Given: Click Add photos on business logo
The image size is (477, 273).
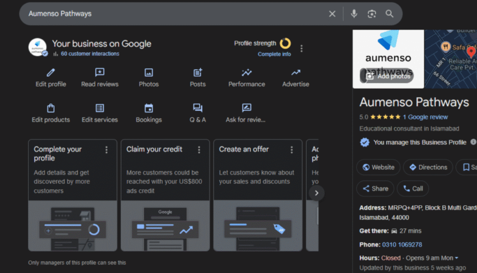Looking at the screenshot, I should [387, 76].
